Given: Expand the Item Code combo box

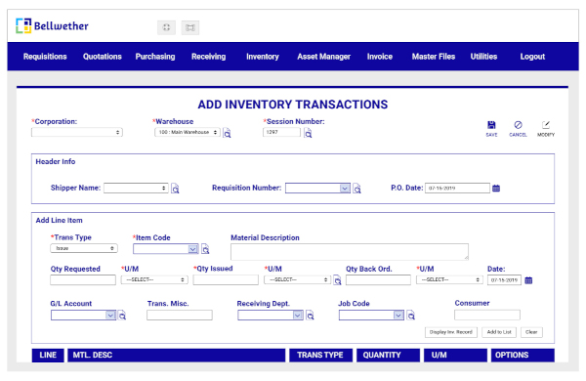Looking at the screenshot, I should pyautogui.click(x=192, y=249).
